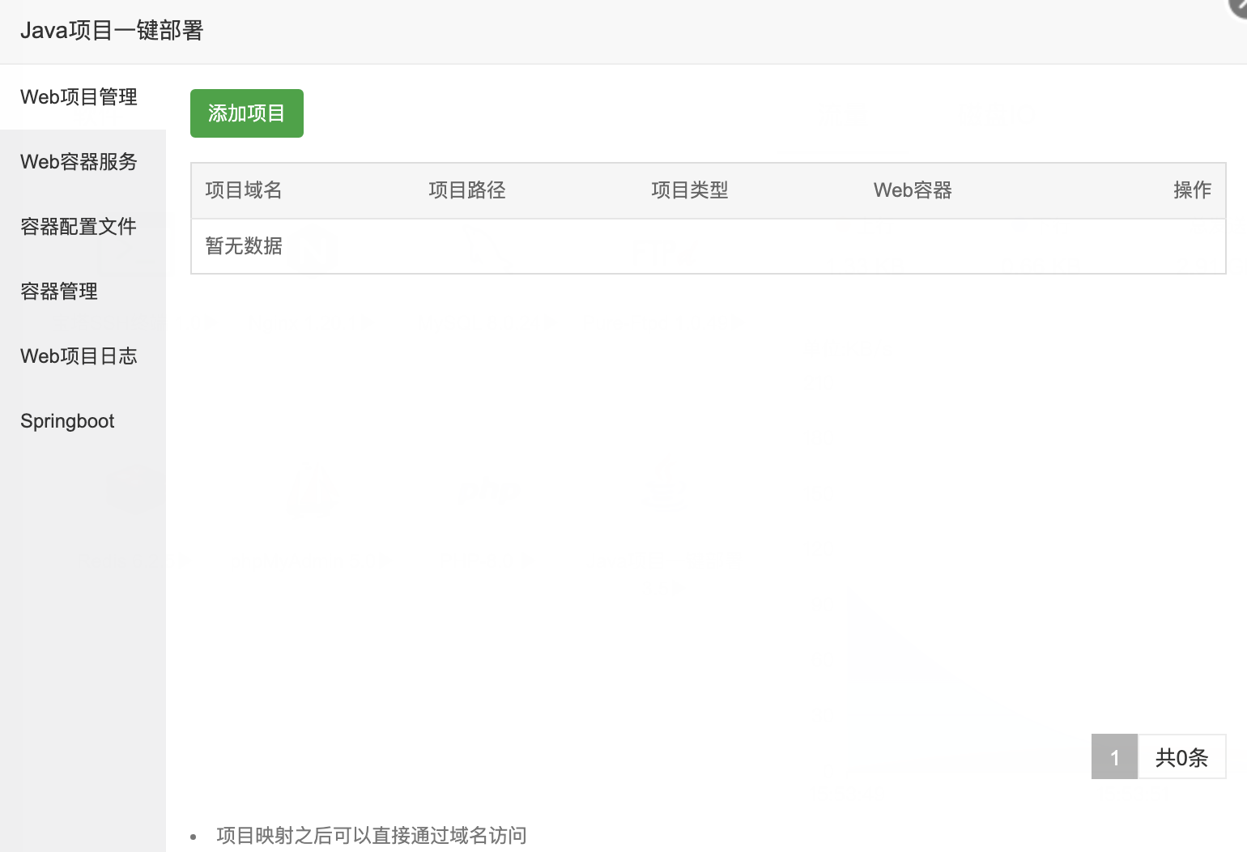Click the bullet marker before the hint
1247x852 pixels.
[x=194, y=837]
